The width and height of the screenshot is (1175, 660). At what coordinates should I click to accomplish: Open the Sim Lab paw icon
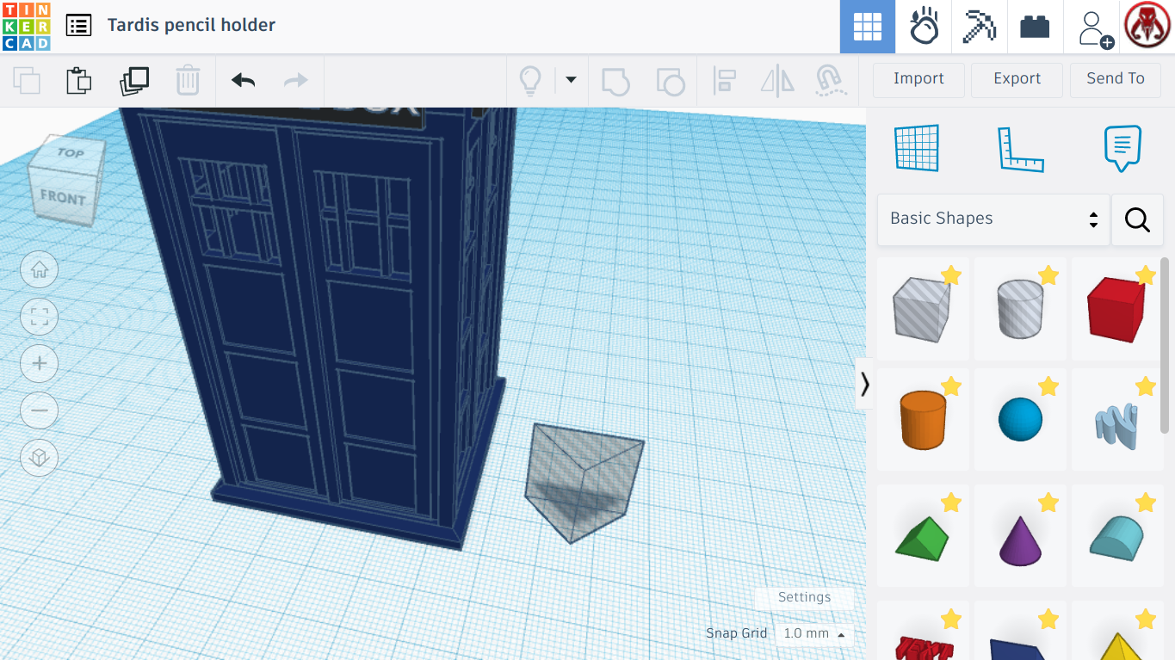(924, 27)
